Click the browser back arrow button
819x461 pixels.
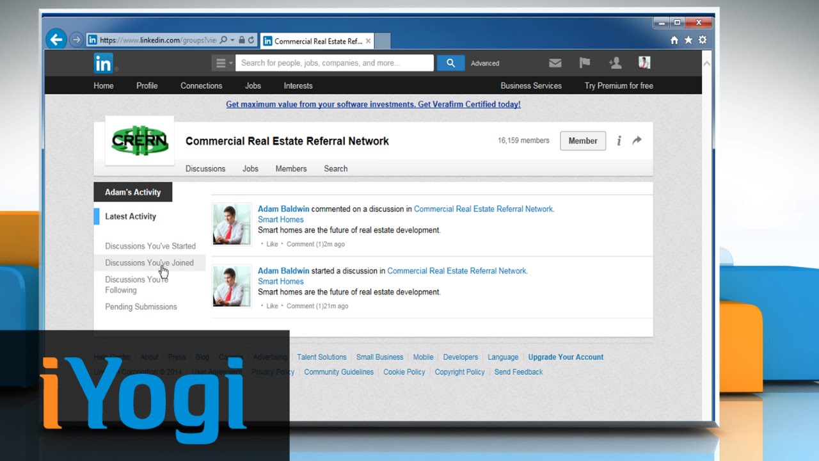pyautogui.click(x=56, y=40)
